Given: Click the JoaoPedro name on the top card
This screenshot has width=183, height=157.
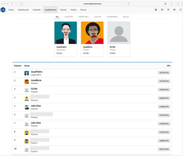Looking at the screenshot, I should (61, 47).
